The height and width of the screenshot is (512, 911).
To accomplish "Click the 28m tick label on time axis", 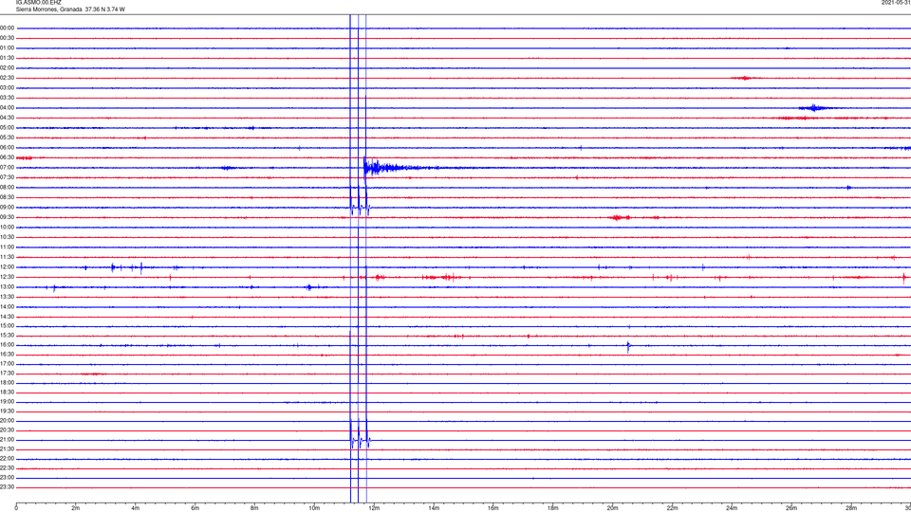I will (851, 508).
